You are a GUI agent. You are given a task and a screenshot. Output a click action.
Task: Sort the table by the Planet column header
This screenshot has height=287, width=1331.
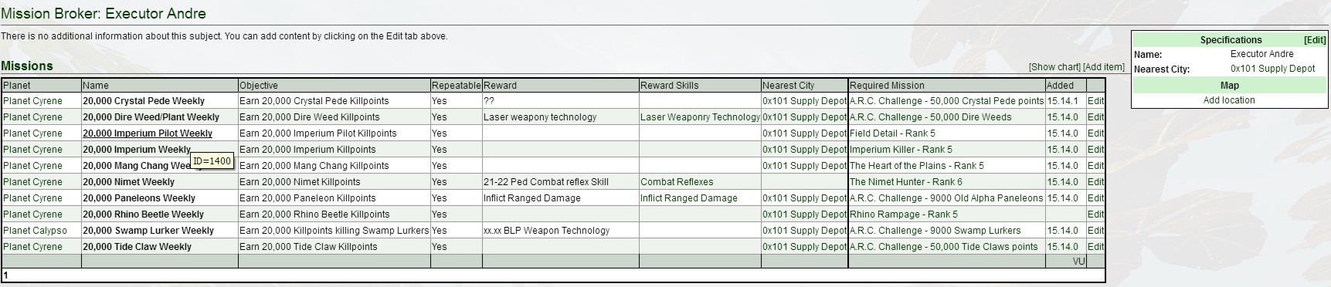[17, 86]
